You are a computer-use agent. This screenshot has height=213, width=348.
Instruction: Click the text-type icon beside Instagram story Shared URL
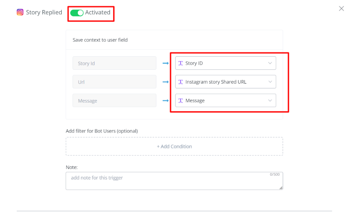point(181,82)
